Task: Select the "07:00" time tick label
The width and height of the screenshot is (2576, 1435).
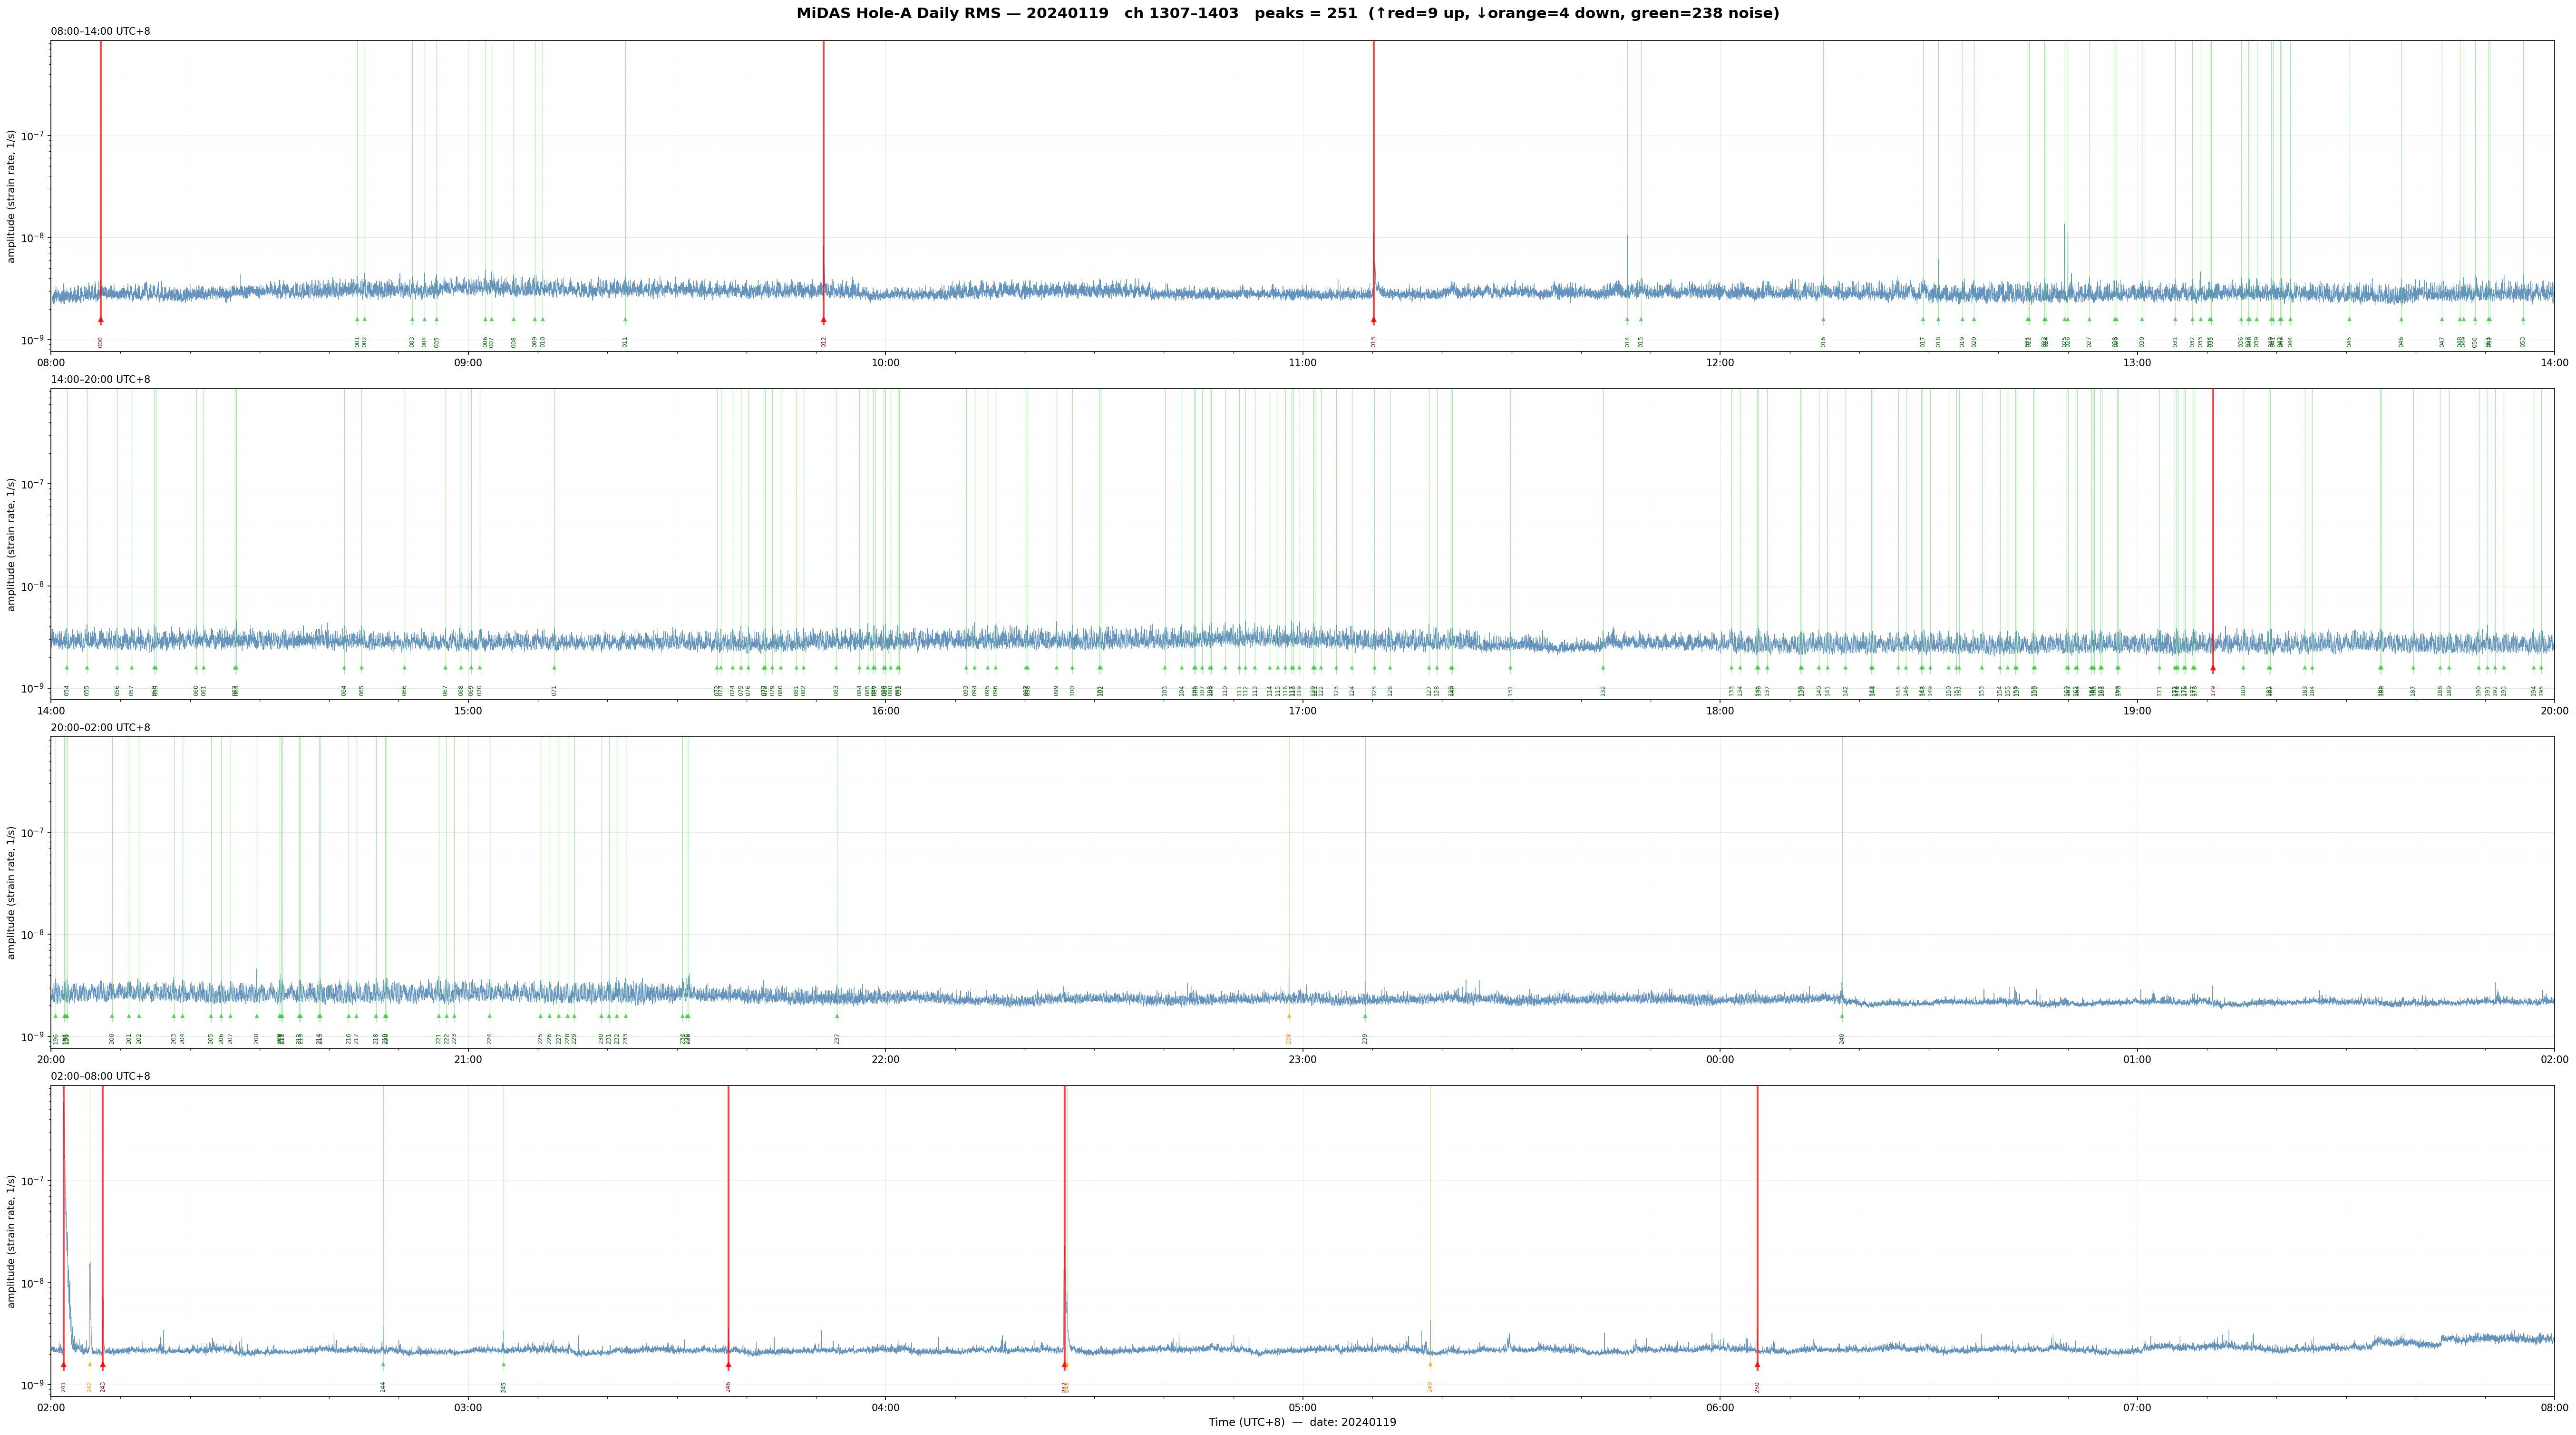Action: pos(2137,1408)
